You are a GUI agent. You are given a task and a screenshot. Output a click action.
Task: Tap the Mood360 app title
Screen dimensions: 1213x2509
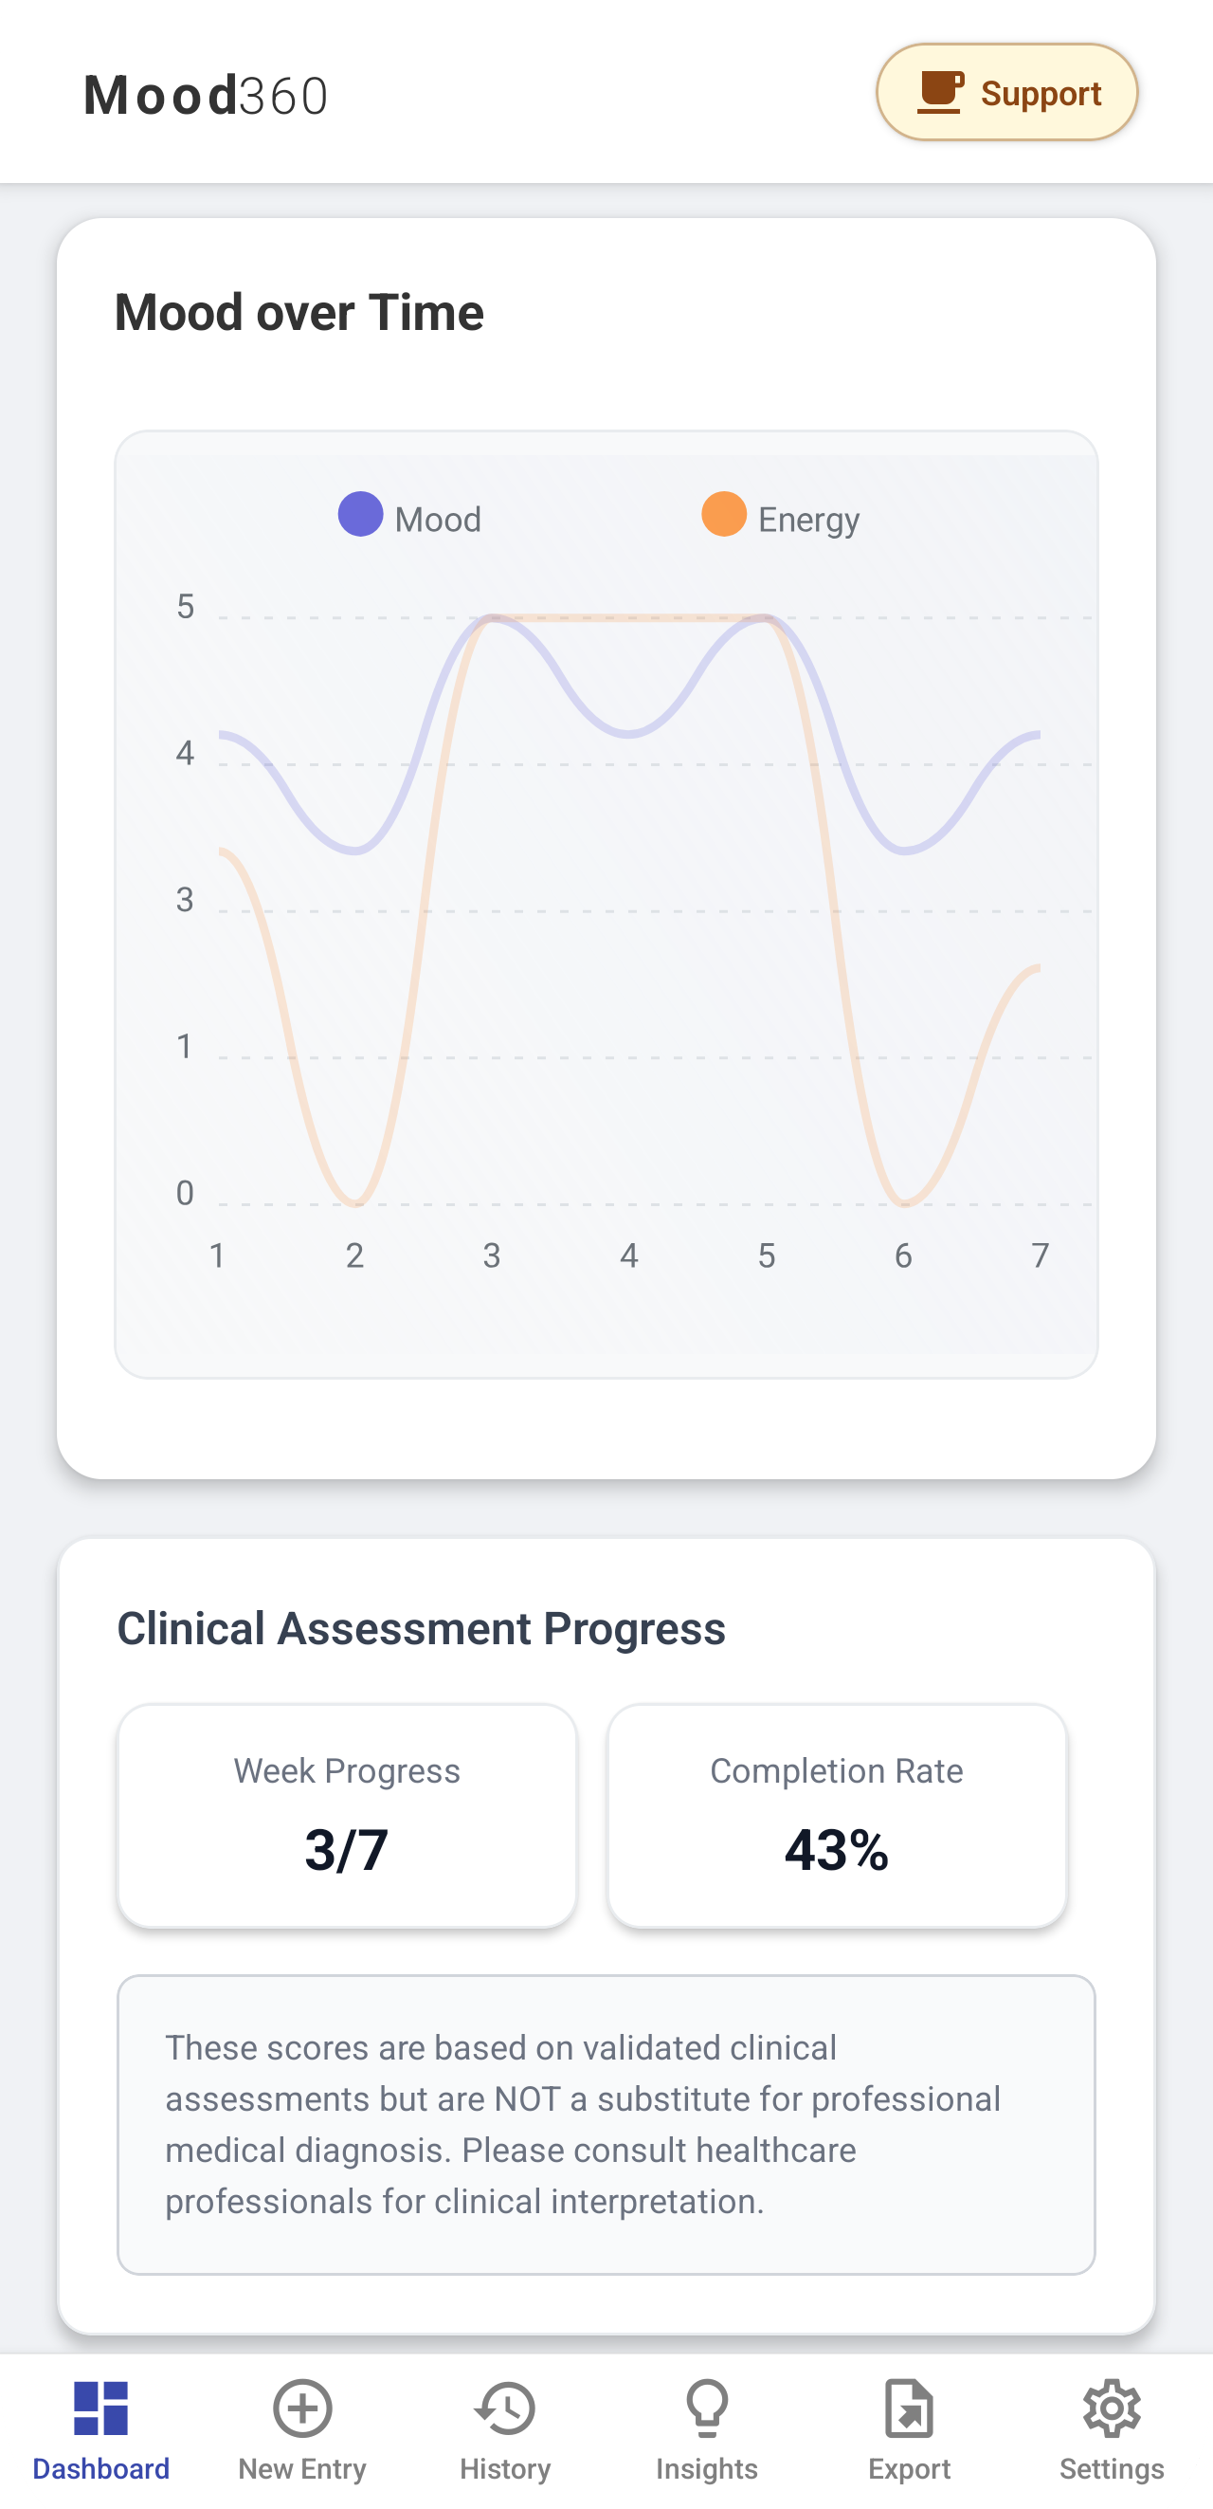pos(205,93)
